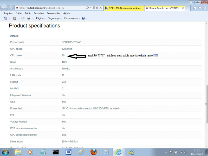Open Command Prompt from the taskbar
Screen dimensions: 208x156
tap(56, 152)
